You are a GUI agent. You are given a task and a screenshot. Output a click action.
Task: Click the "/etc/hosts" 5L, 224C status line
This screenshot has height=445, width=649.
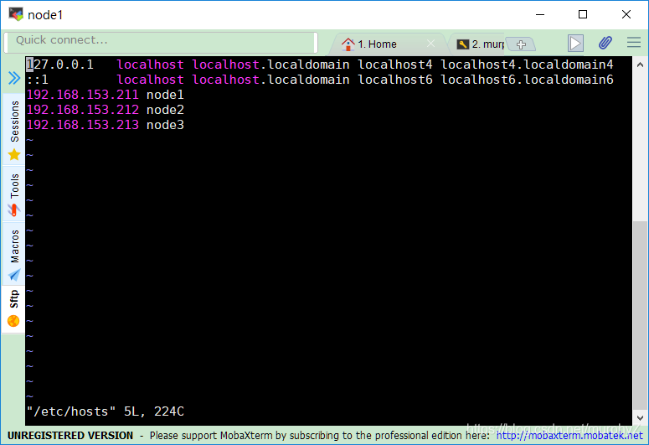pos(106,411)
